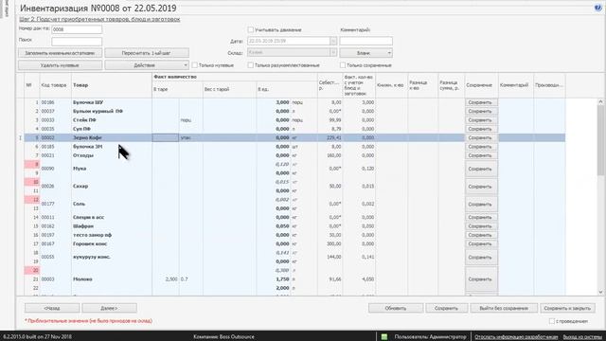Image resolution: width=606 pixels, height=341 pixels.
Task: Click the Разница сумма, р. column header
Action: pos(451,85)
